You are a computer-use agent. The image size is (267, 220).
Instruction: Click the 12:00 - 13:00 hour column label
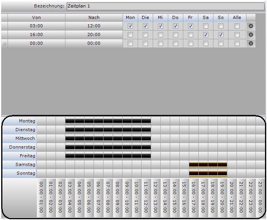(x=156, y=197)
